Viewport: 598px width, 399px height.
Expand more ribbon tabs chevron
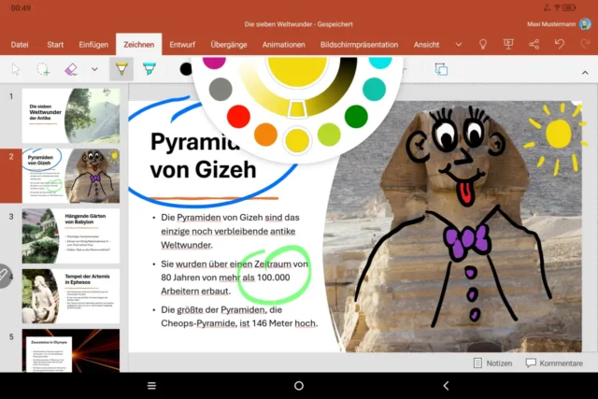[458, 44]
